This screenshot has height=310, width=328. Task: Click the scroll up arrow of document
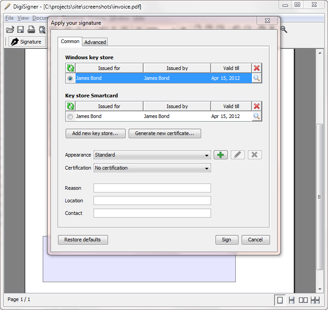pyautogui.click(x=320, y=53)
